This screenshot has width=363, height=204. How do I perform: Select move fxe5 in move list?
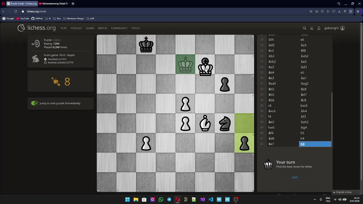pos(283,127)
